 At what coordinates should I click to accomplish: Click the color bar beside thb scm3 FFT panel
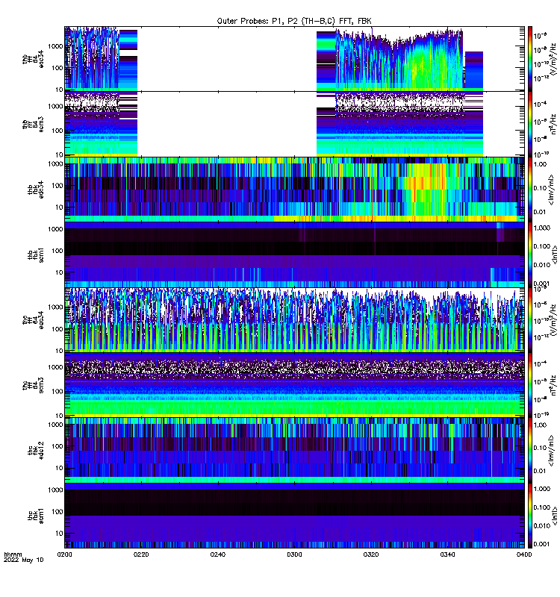[x=530, y=124]
